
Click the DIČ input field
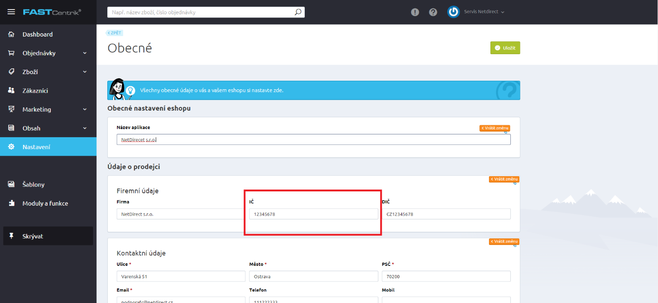446,214
